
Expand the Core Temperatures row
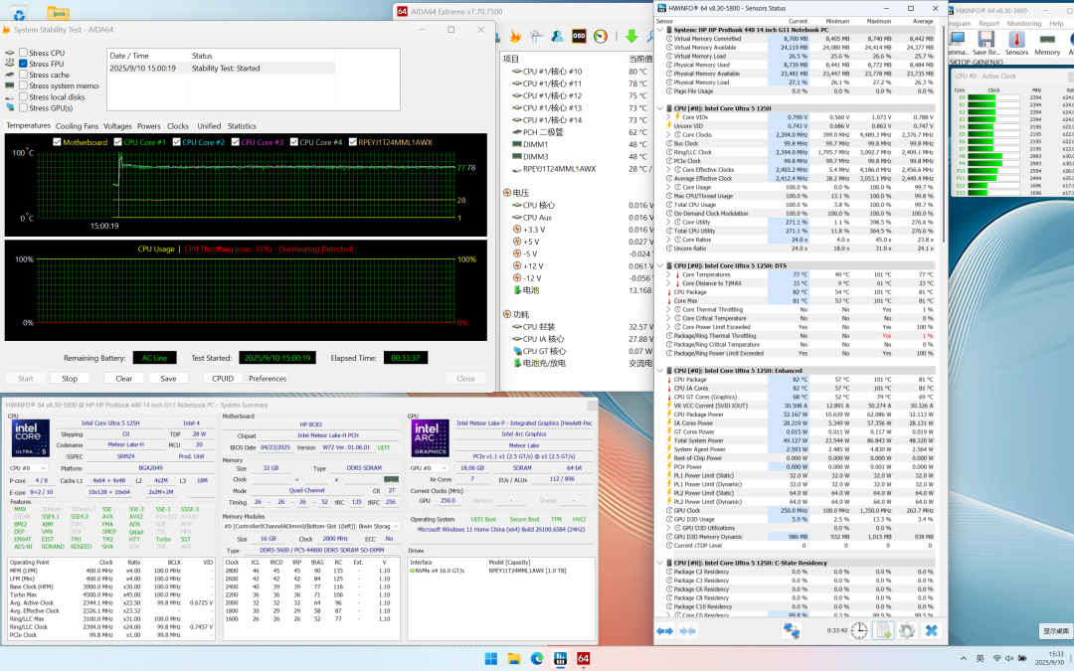(668, 274)
